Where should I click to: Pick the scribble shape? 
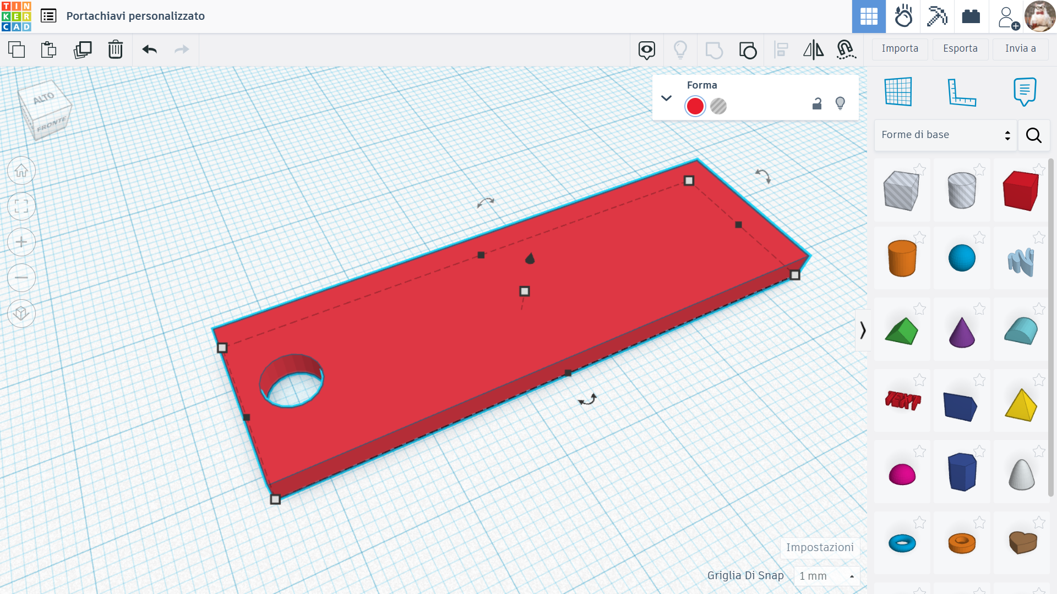[x=1021, y=261]
